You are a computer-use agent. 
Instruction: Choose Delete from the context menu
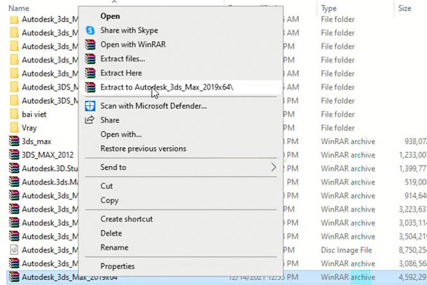tap(111, 233)
